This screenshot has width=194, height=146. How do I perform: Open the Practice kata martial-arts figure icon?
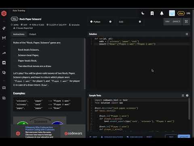[x=4, y=28]
